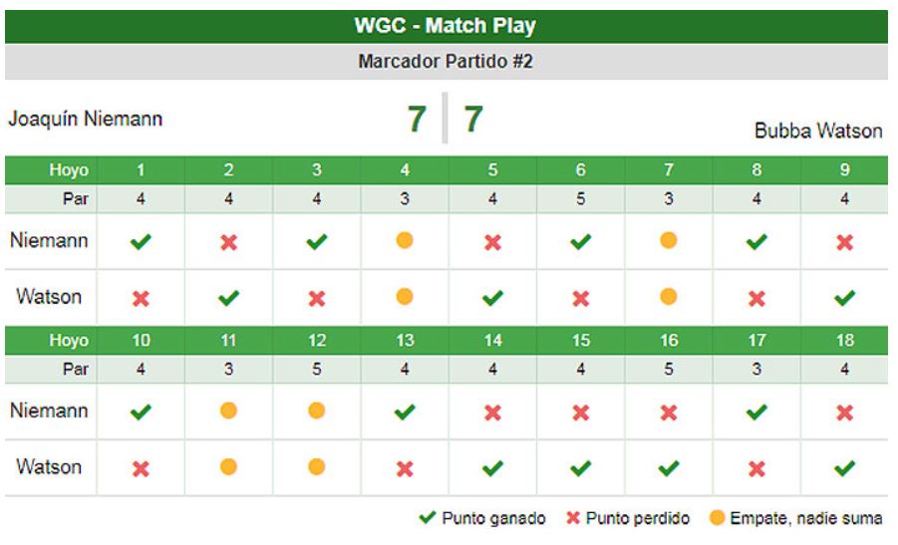Click Niemann's green check on hole 17
The height and width of the screenshot is (545, 898).
[x=756, y=411]
